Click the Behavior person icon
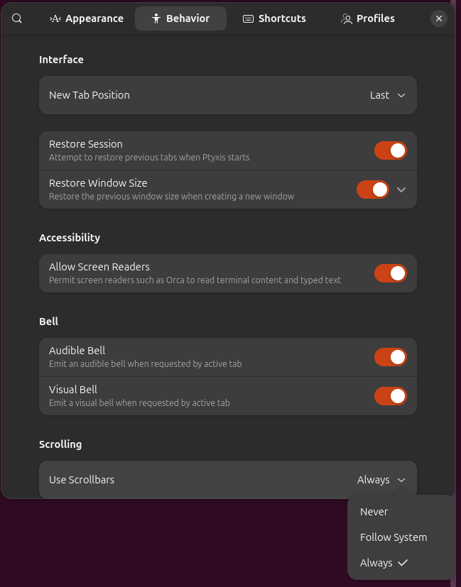Viewport: 461px width, 587px height. pyautogui.click(x=155, y=18)
